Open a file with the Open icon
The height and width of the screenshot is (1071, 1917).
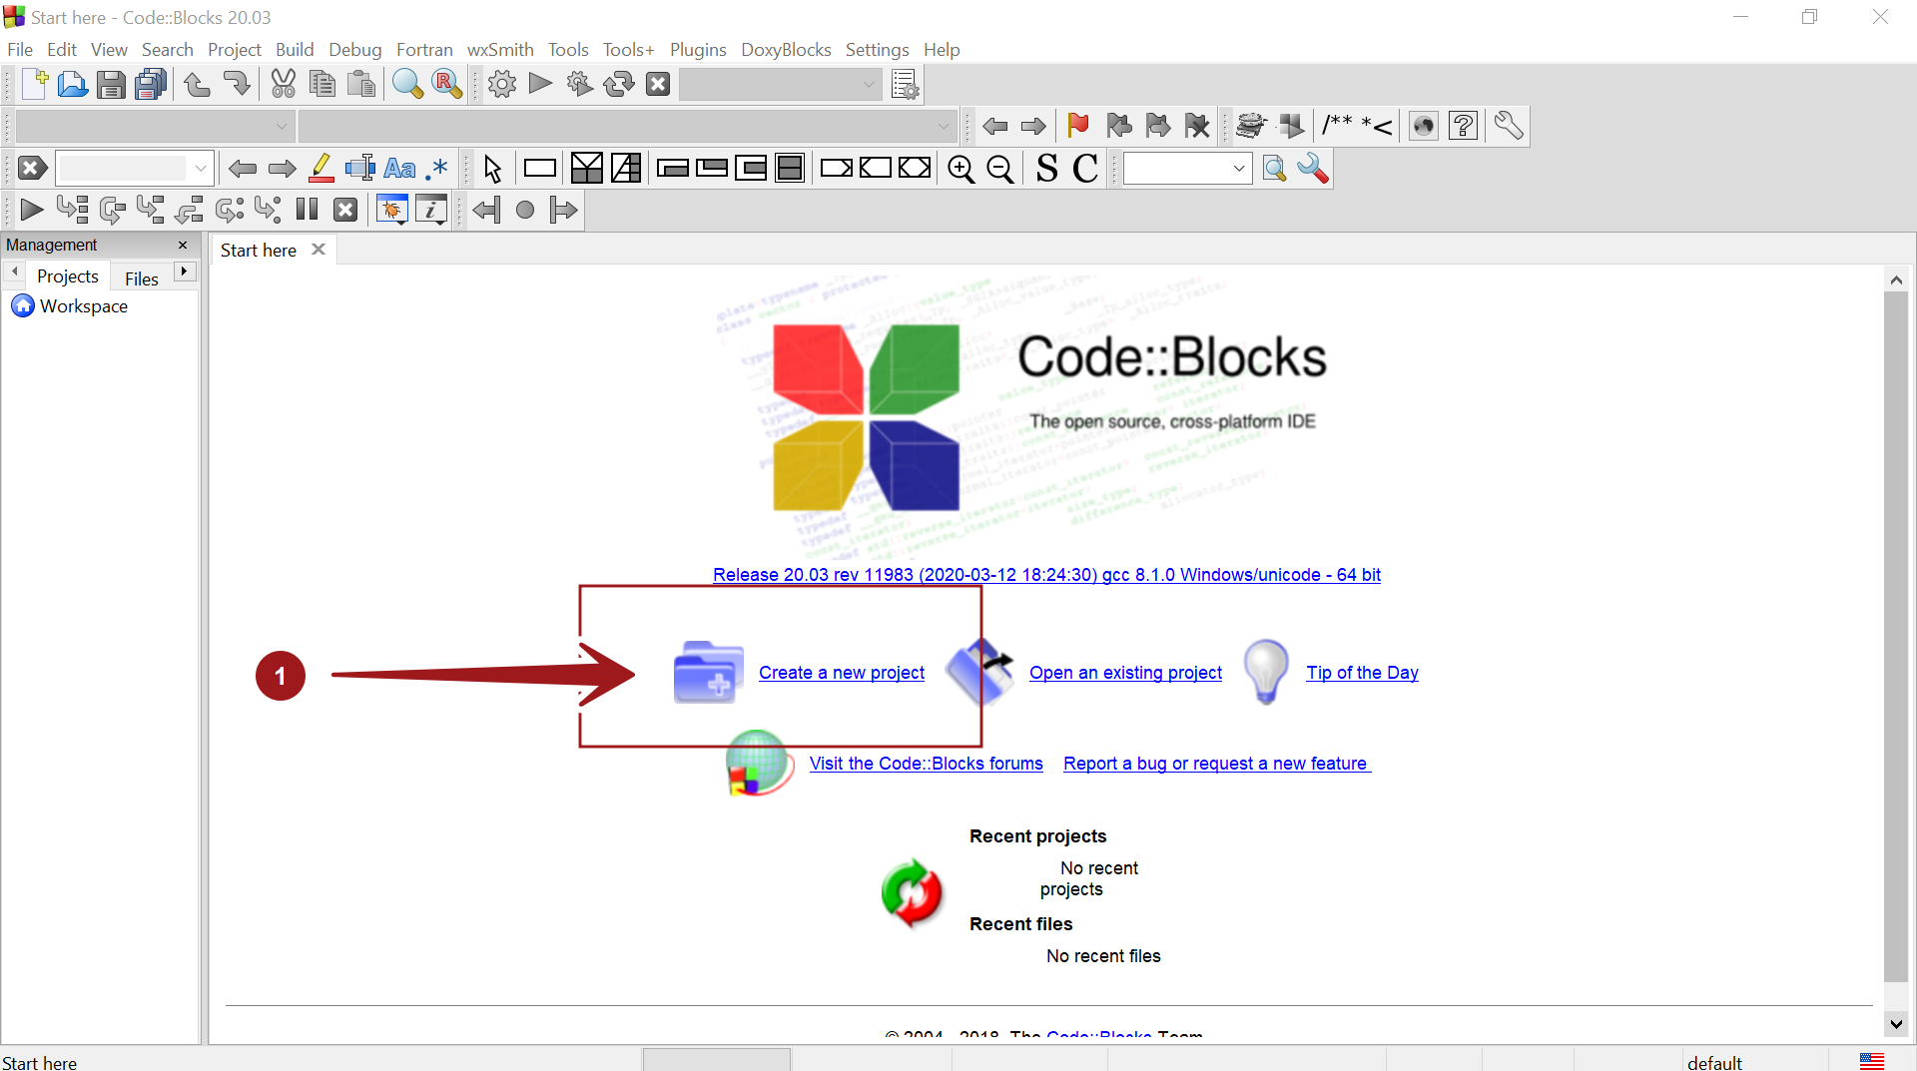[72, 85]
